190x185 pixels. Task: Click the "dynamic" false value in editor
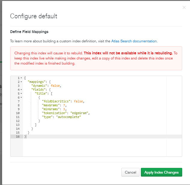pos(55,86)
